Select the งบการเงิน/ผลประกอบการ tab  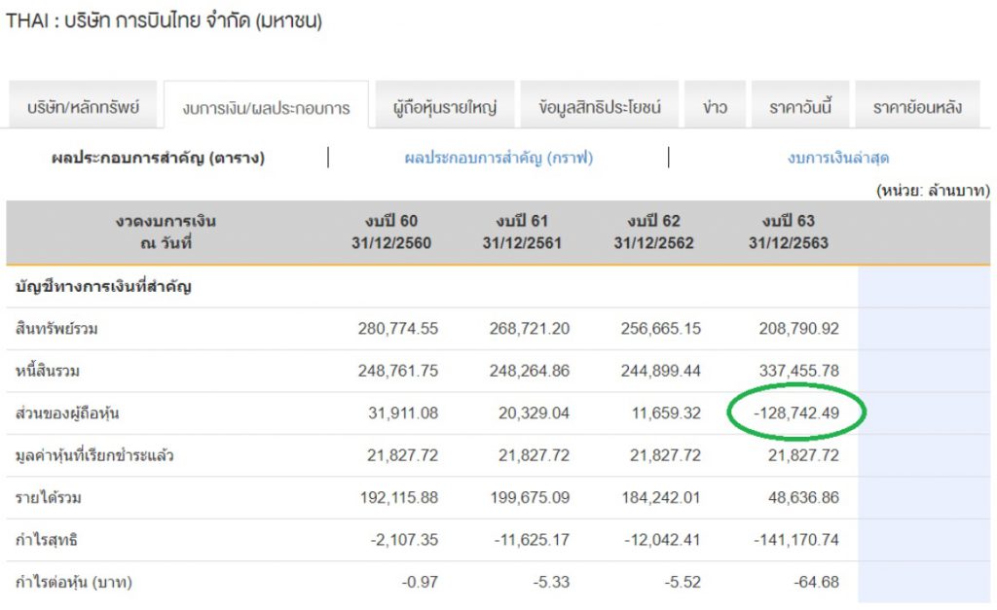[266, 106]
